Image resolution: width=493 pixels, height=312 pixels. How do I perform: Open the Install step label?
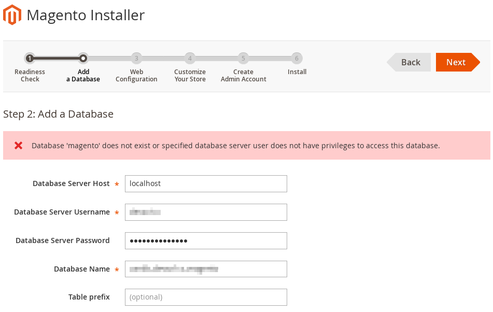297,72
